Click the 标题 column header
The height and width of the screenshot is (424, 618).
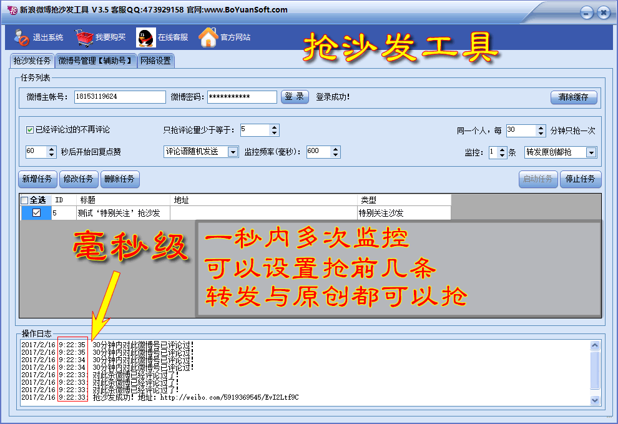click(124, 200)
